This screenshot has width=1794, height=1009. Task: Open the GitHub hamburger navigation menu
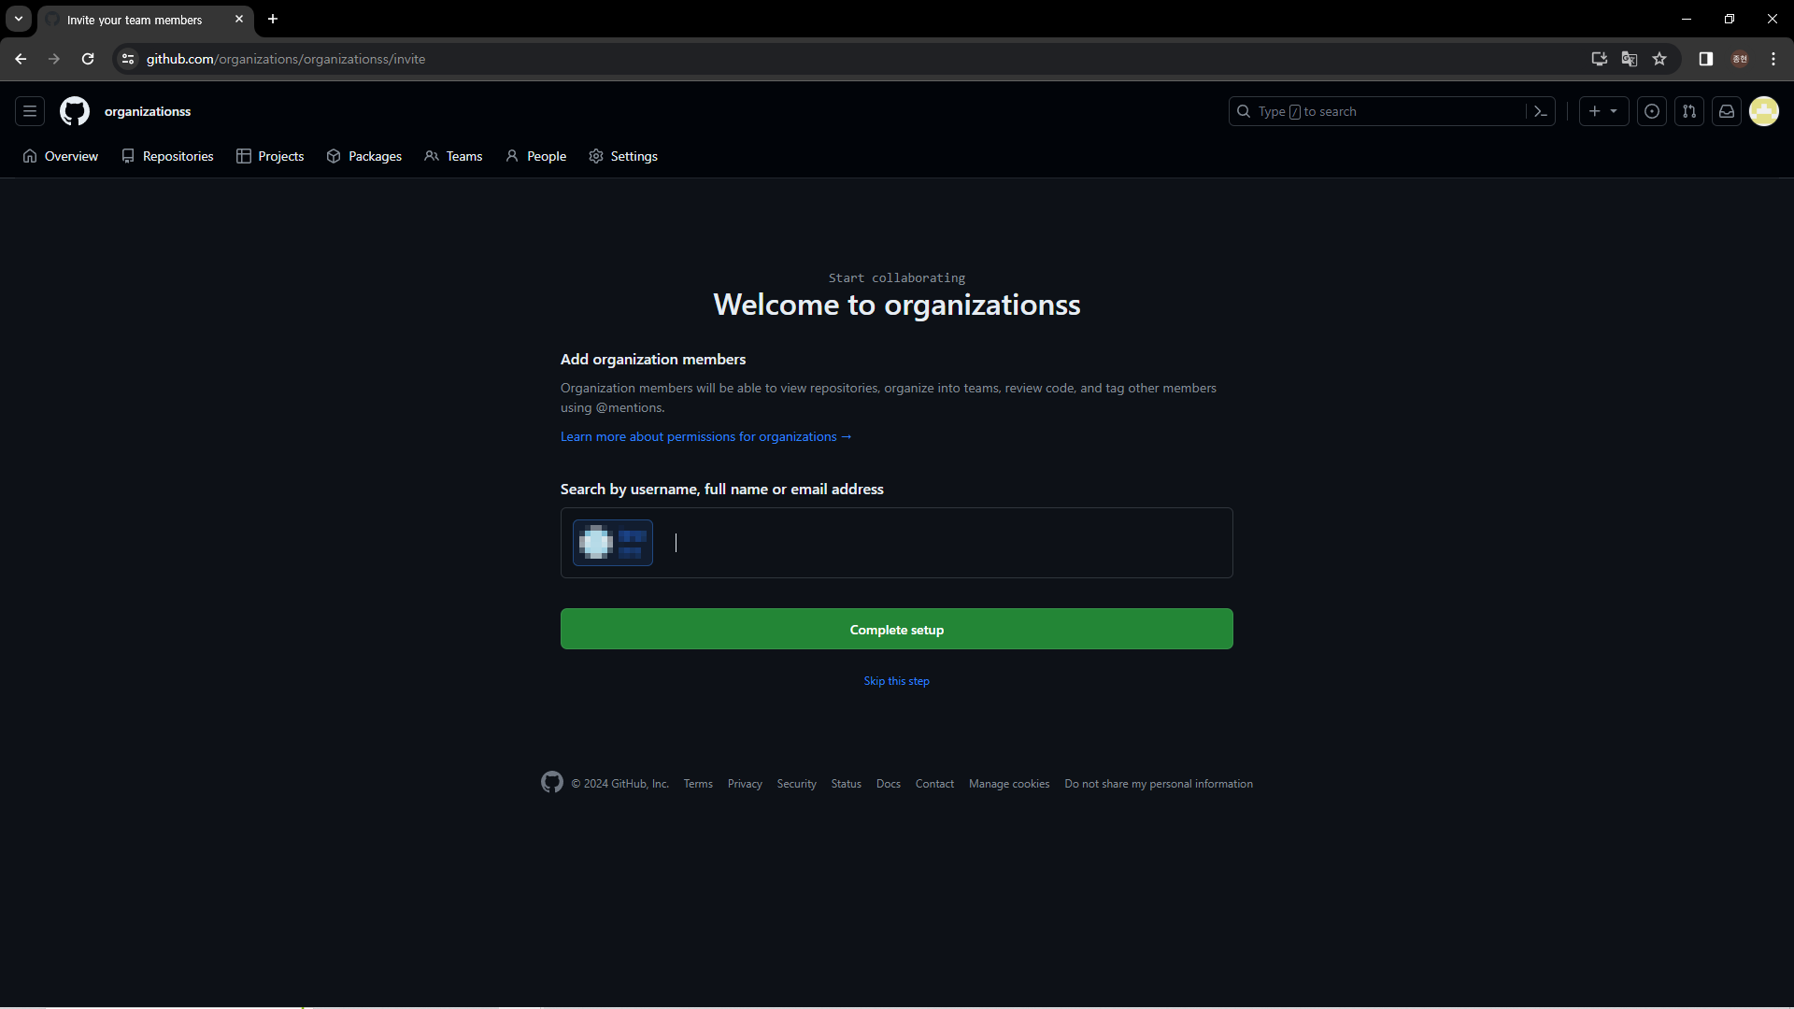point(30,111)
